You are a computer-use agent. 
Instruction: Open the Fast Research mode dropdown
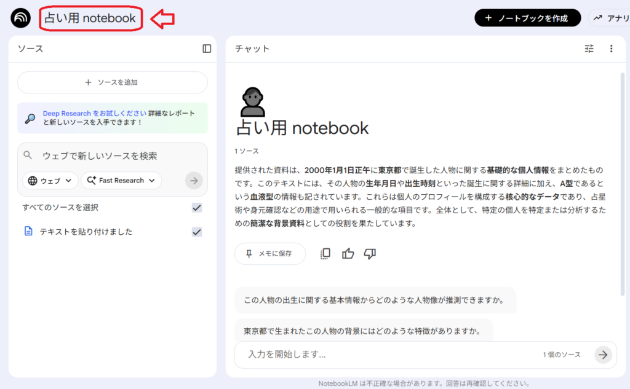121,181
